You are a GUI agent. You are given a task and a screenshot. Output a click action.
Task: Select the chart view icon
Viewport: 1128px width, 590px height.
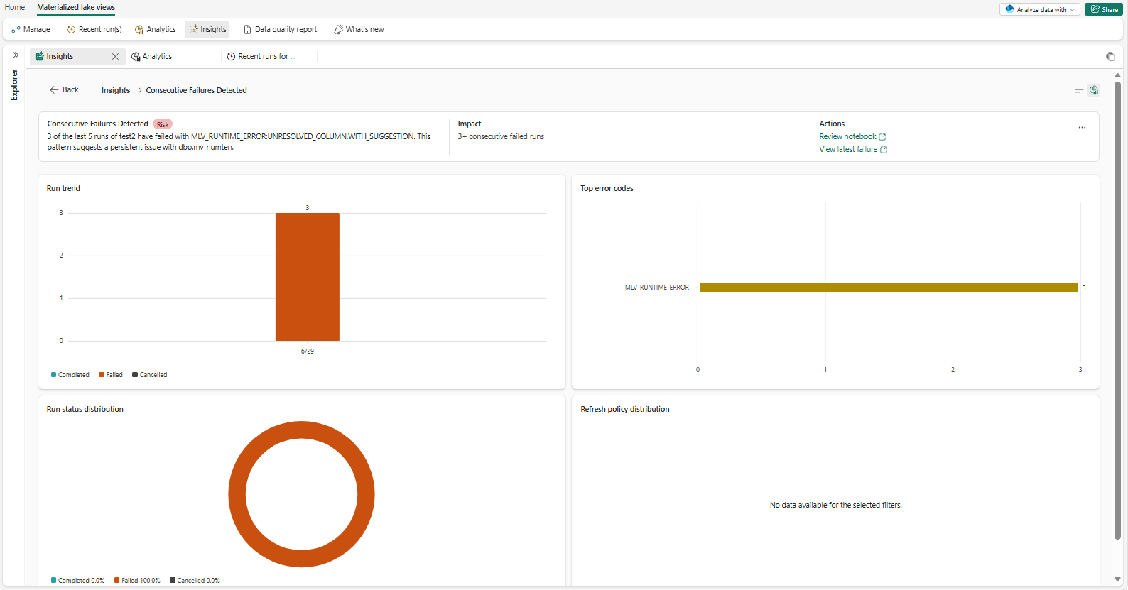(x=1094, y=90)
